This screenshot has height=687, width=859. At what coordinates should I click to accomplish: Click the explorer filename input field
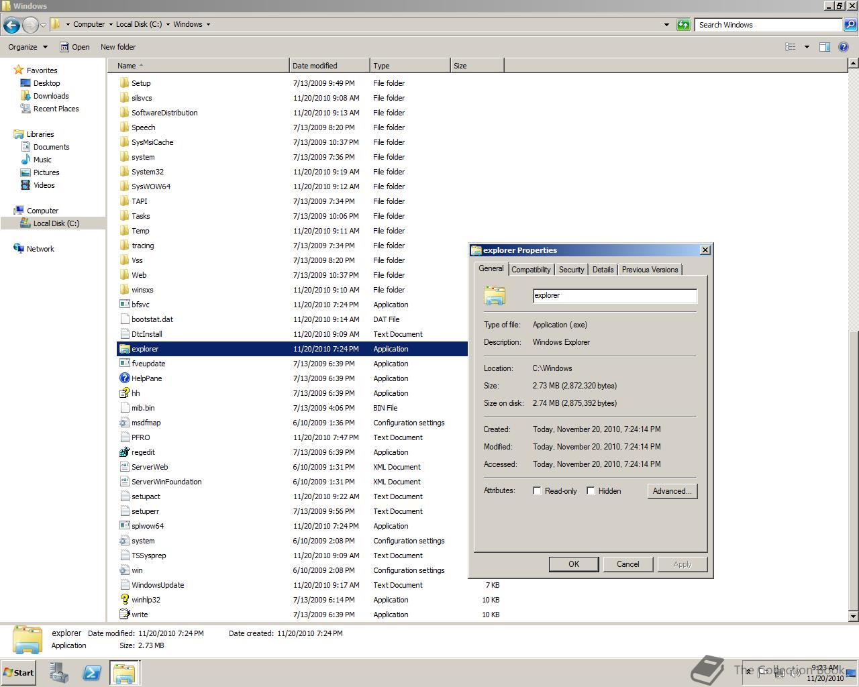pyautogui.click(x=615, y=295)
